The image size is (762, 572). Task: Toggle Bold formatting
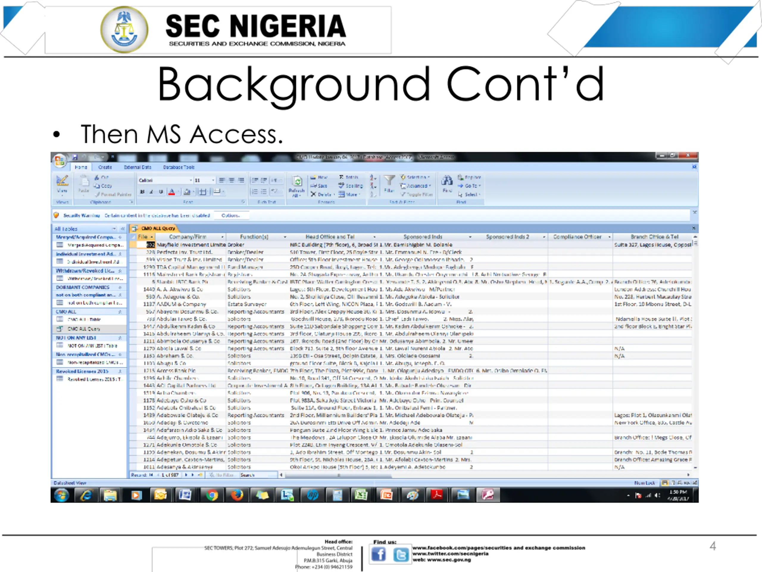tap(142, 192)
